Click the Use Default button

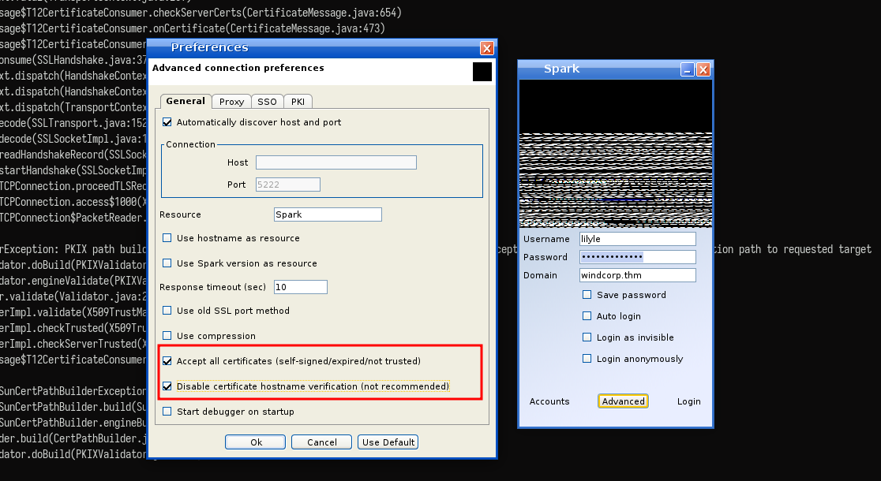[388, 442]
